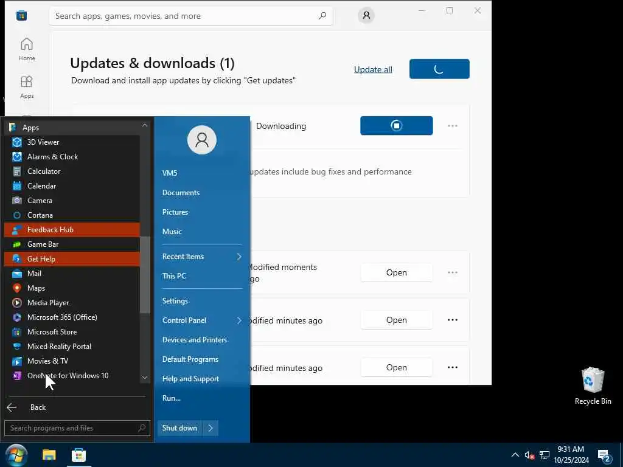
Task: Click the Get updates loading button
Action: pos(439,69)
